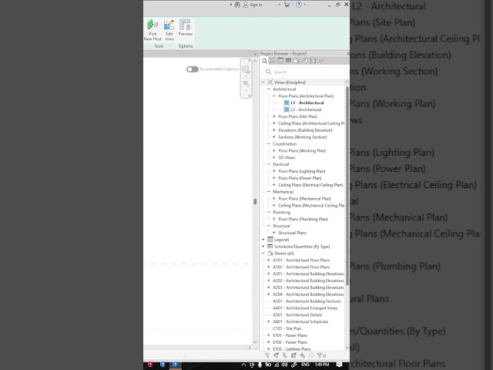The height and width of the screenshot is (370, 493).
Task: Collapse the Sheets (all) node
Action: click(263, 254)
